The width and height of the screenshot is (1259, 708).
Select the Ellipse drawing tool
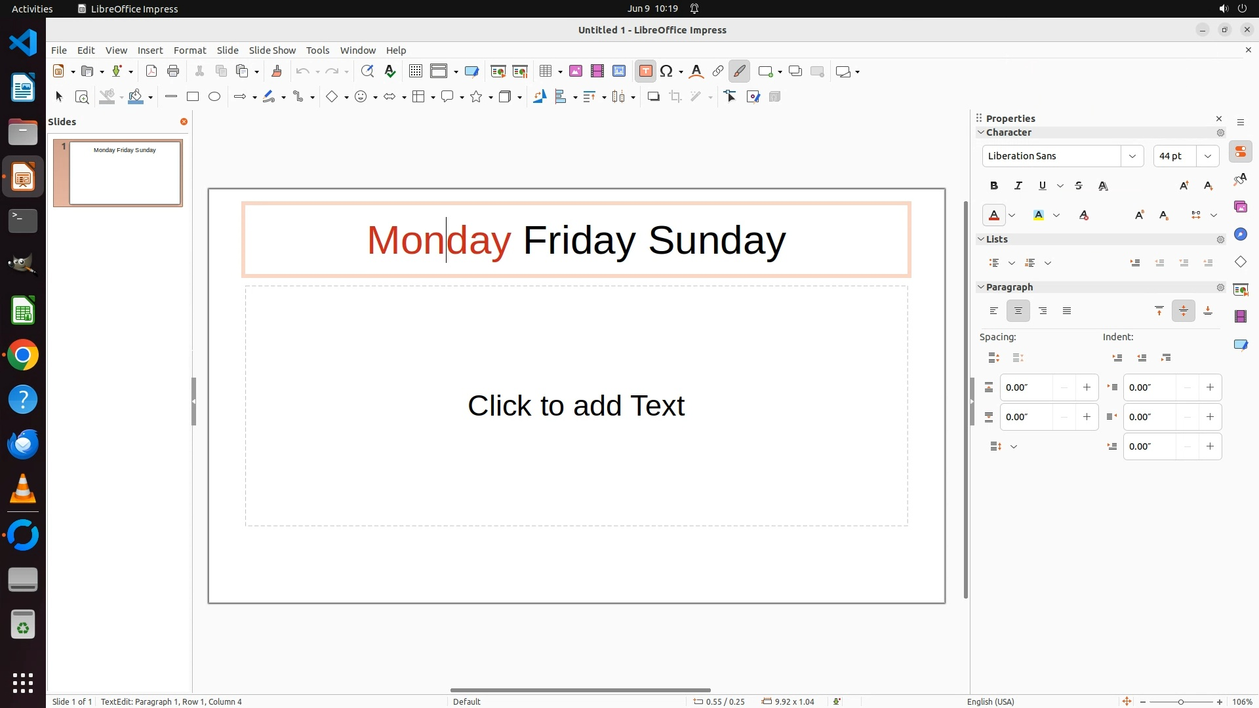point(214,97)
